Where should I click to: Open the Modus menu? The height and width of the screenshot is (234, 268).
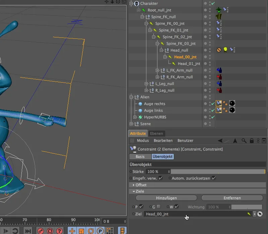coord(143,140)
